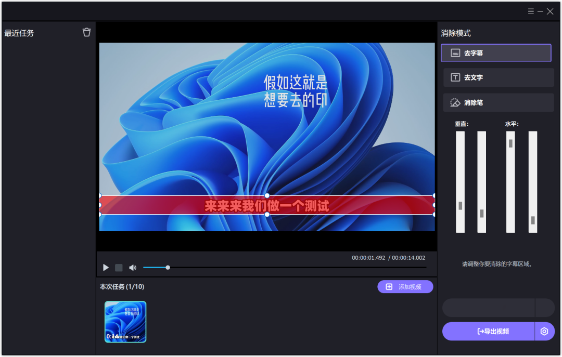Click the 最近任务 heading

click(19, 33)
